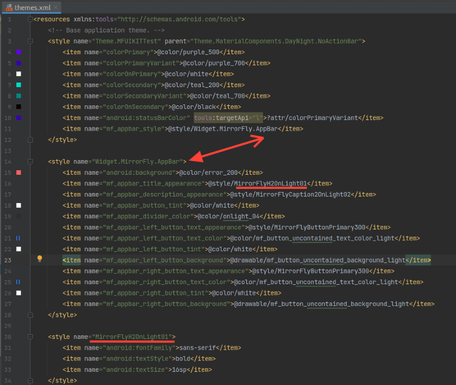The height and width of the screenshot is (385, 456).
Task: Click @drawable/mf_button_uncontained_background_light on line 23
Action: [318, 260]
